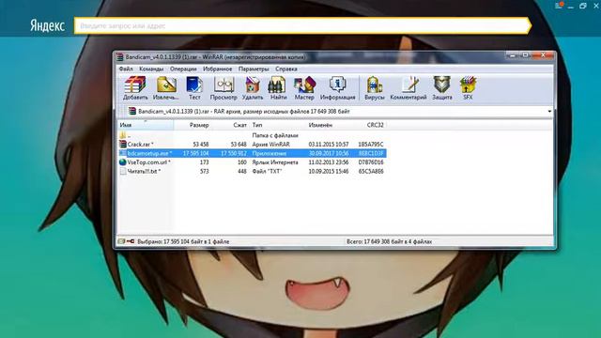
Task: Sort by Имя column header
Action: pyautogui.click(x=146, y=125)
